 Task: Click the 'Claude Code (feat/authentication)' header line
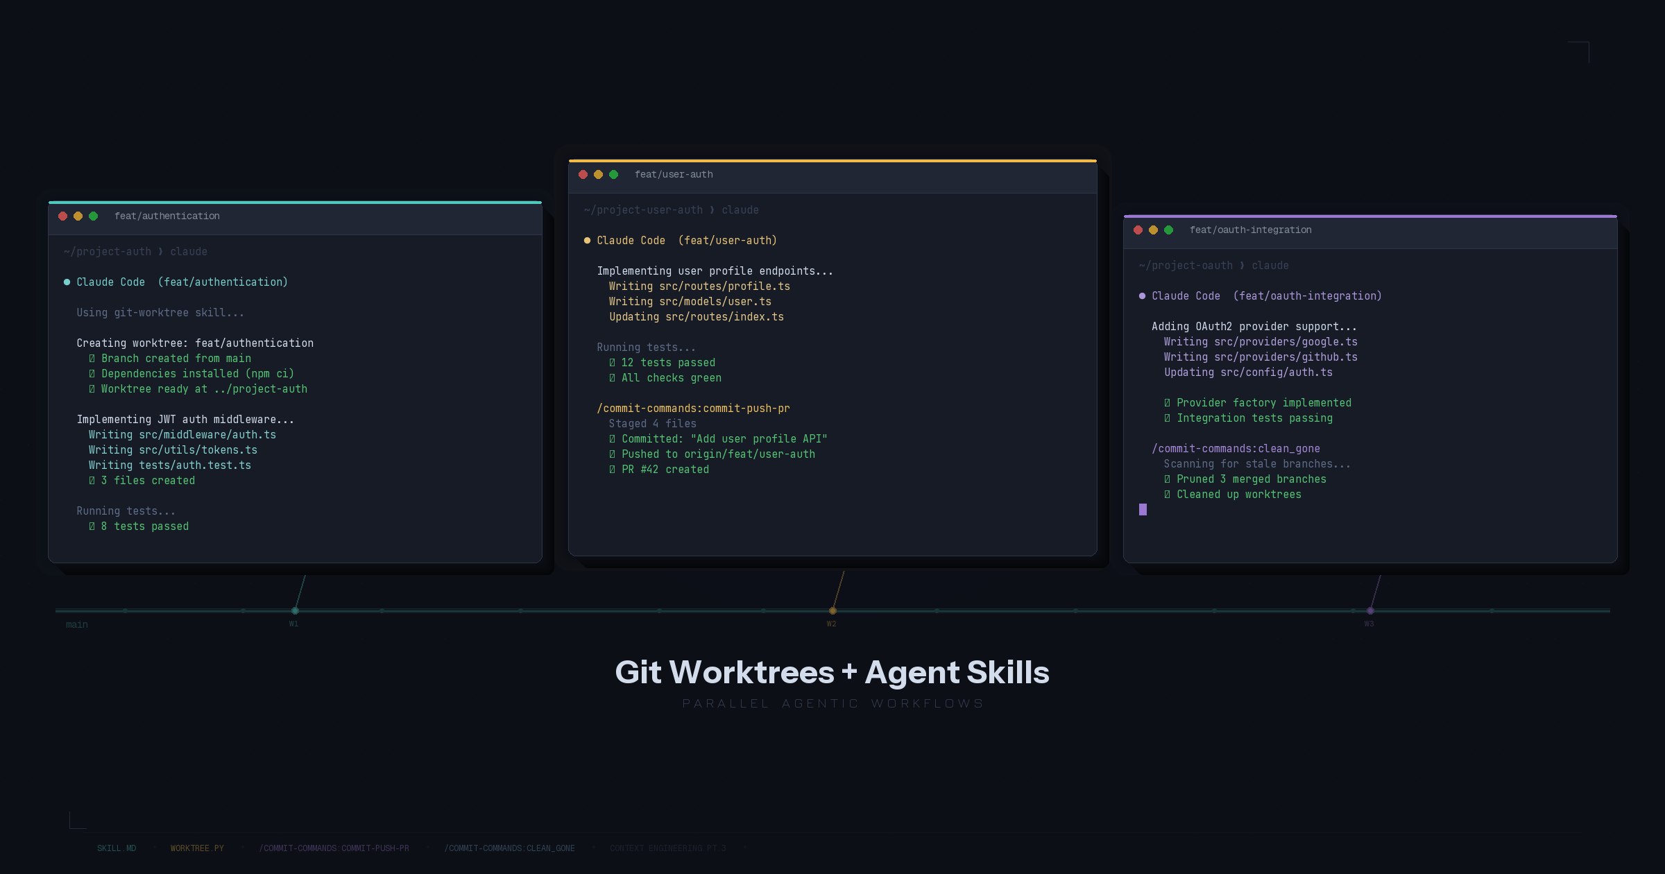click(x=176, y=282)
